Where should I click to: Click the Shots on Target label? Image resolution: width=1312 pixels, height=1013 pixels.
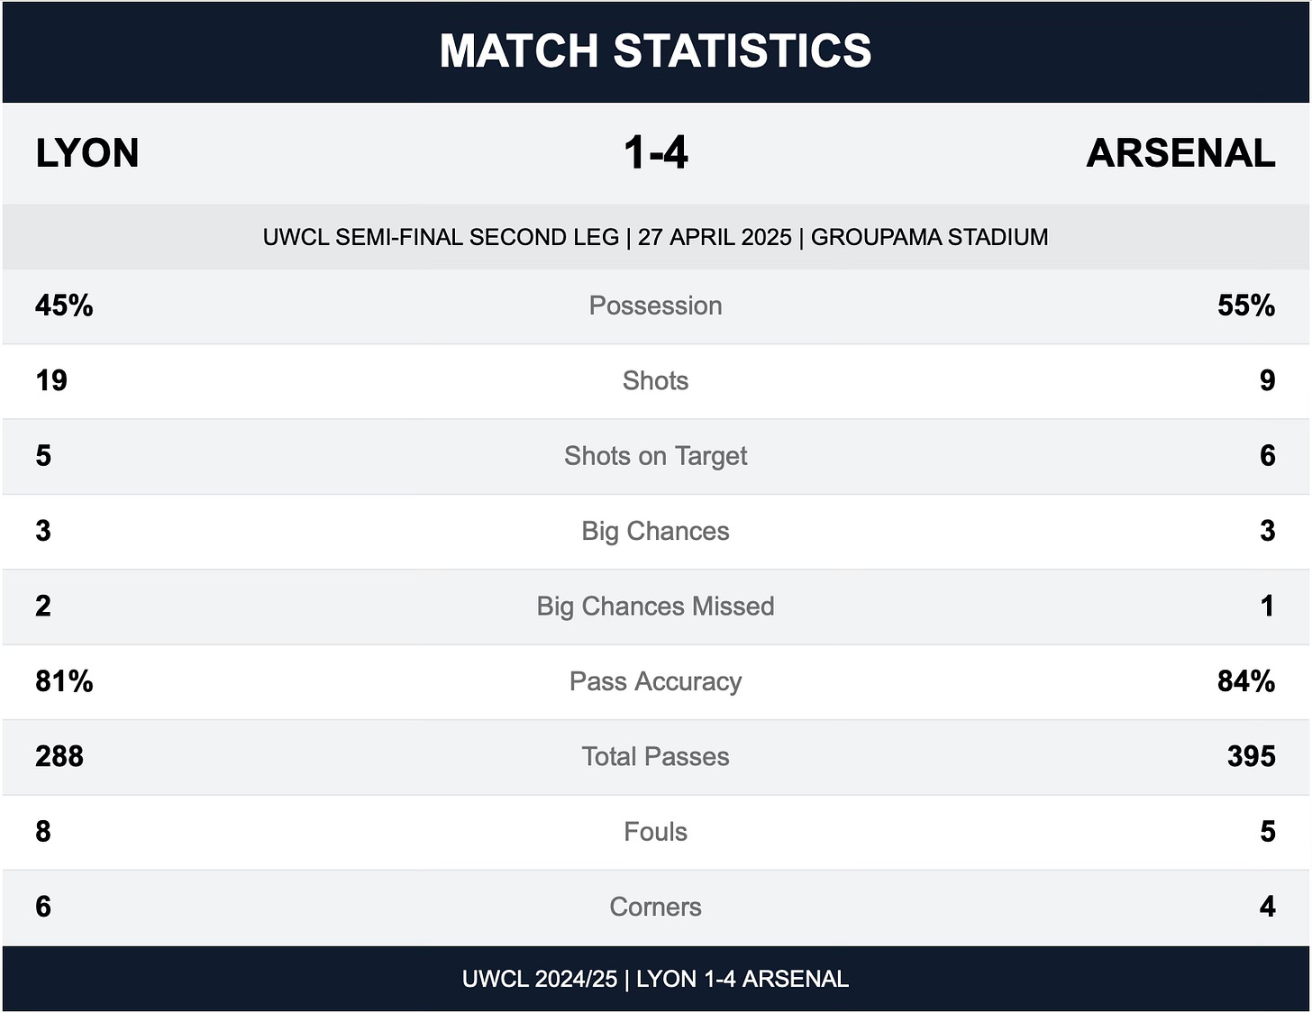click(655, 456)
